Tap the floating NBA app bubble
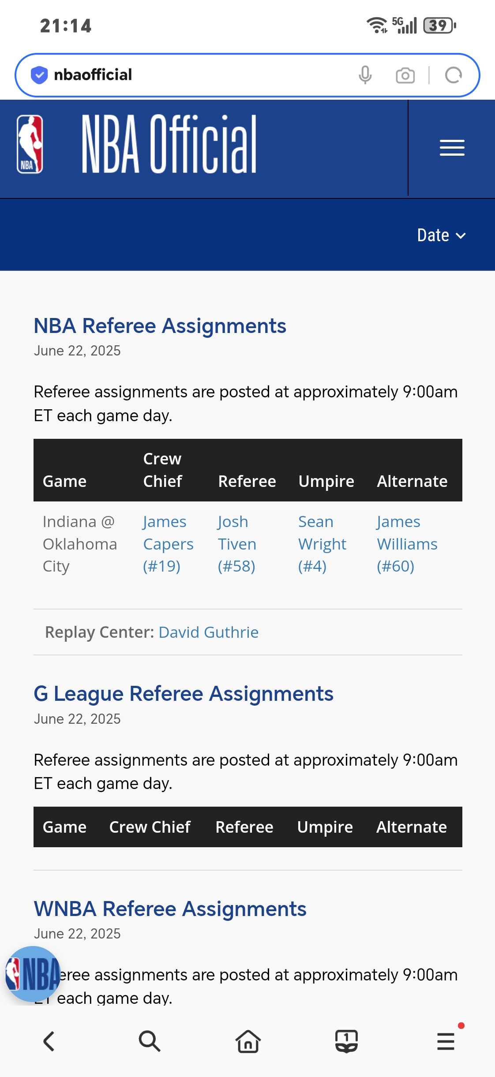Screen dimensions: 495x1077 33,974
